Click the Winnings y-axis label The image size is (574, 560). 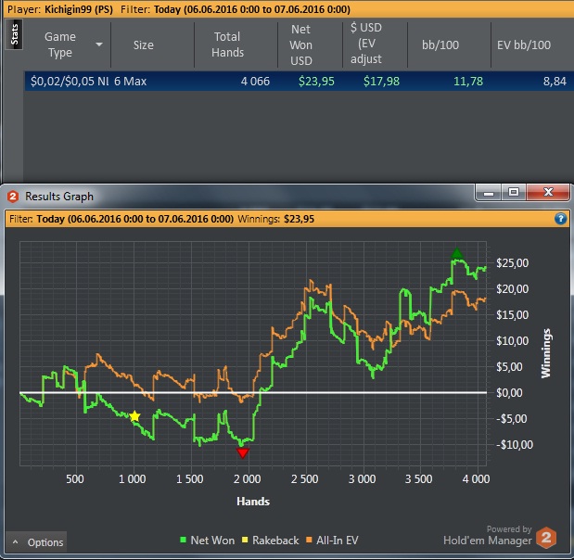[x=545, y=353]
